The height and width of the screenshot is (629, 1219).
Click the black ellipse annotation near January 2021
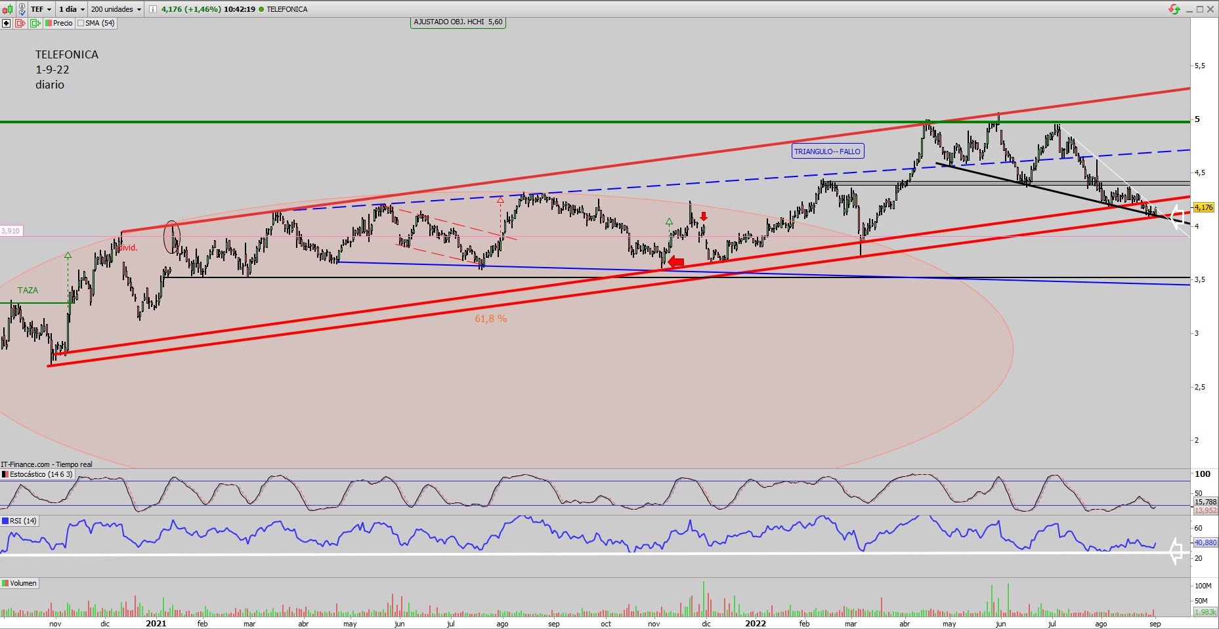point(172,237)
